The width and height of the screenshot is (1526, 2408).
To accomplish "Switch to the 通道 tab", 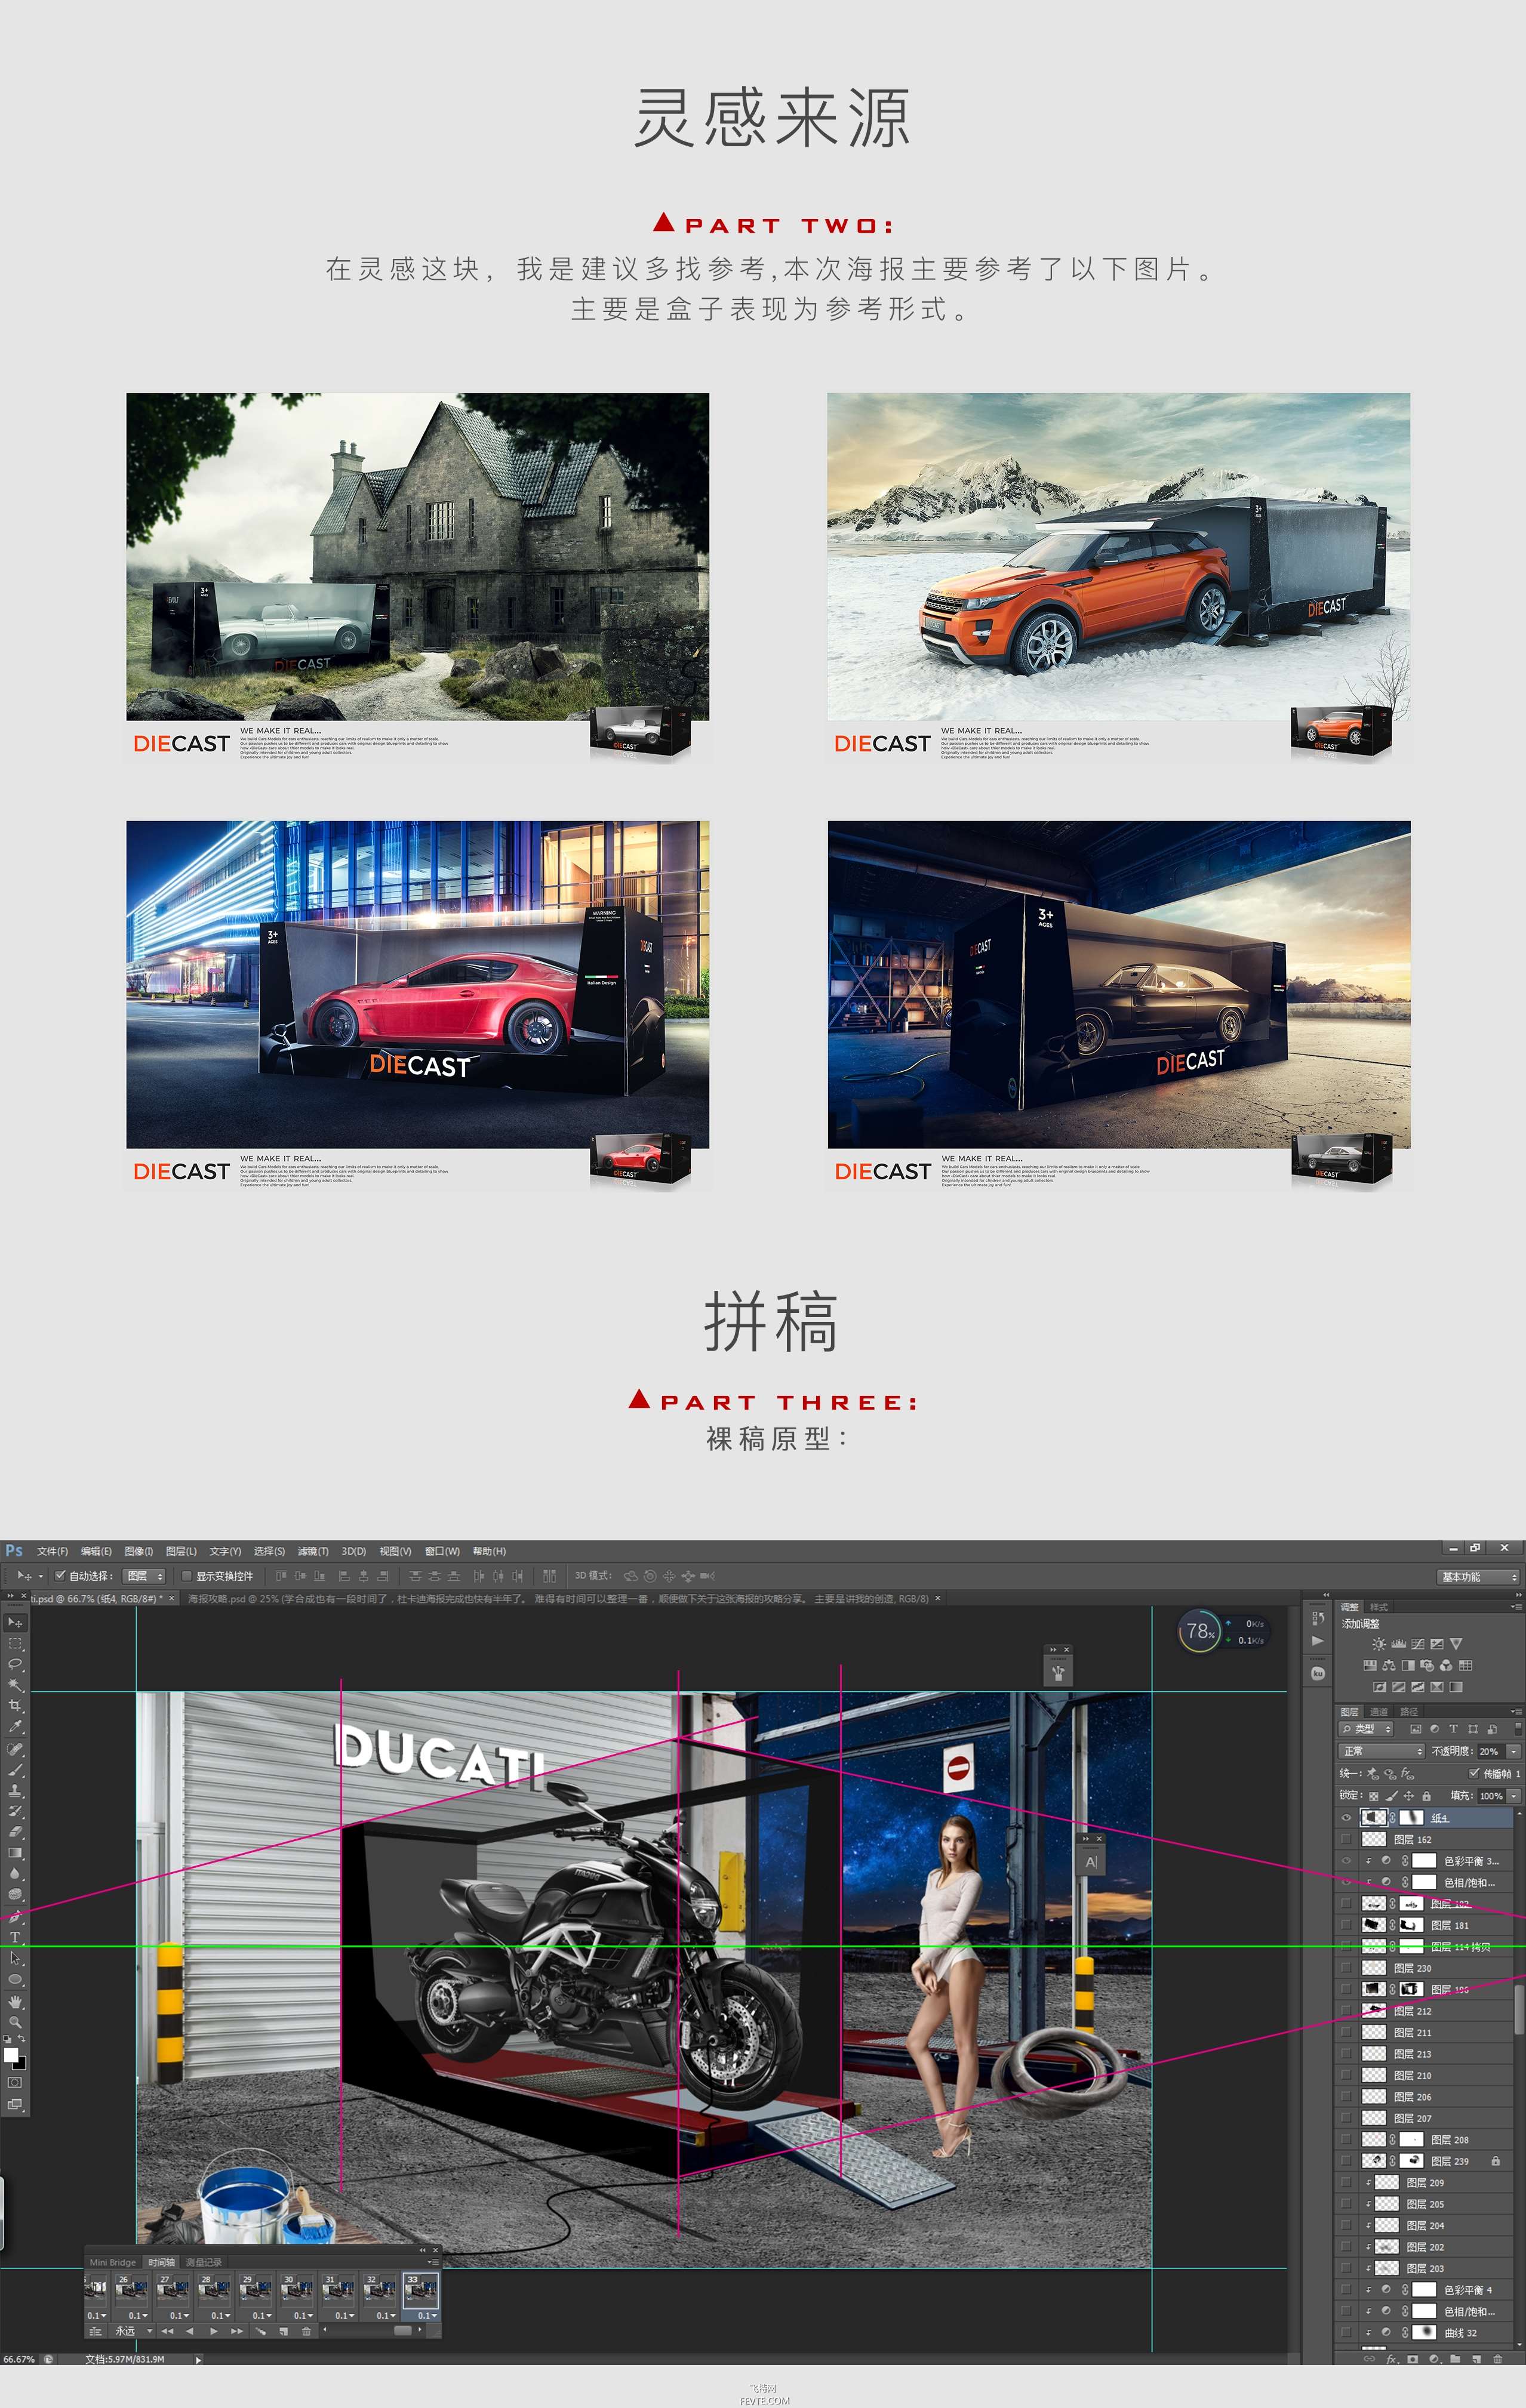I will [x=1379, y=1711].
